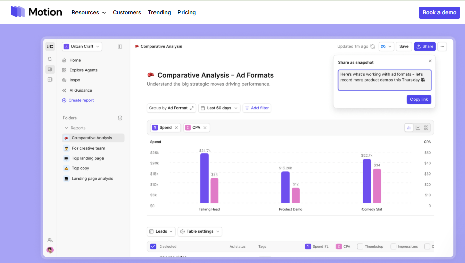
Task: Switch to line chart view
Action: [x=418, y=128]
